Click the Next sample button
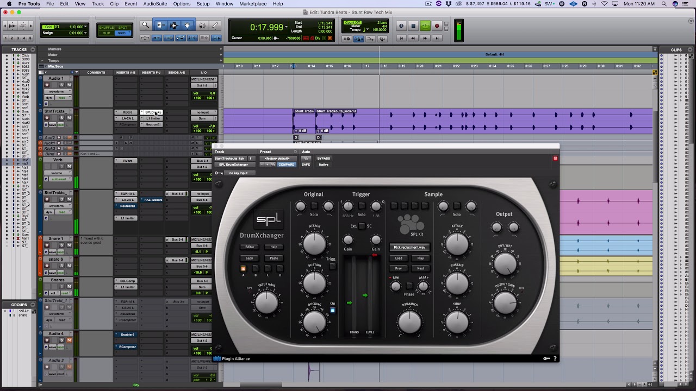 [420, 268]
